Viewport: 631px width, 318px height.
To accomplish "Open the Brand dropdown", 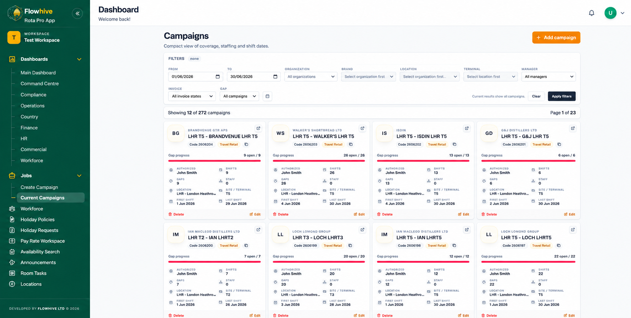I will (x=368, y=77).
